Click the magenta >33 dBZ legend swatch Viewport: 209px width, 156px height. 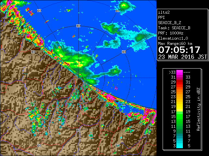180,72
